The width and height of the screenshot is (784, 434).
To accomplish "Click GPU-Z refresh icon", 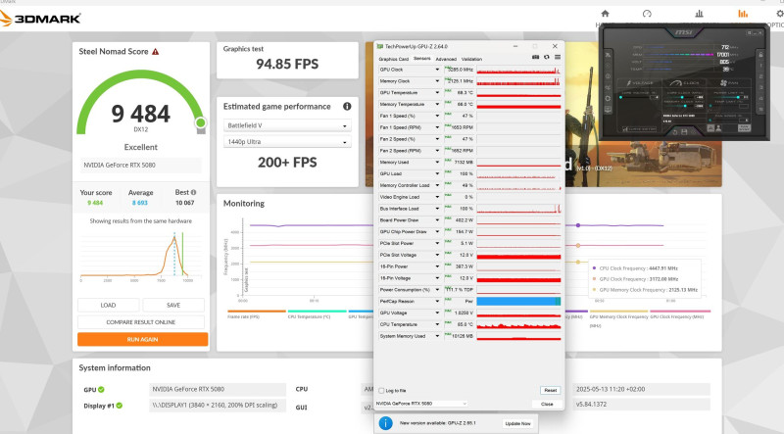I will [547, 57].
